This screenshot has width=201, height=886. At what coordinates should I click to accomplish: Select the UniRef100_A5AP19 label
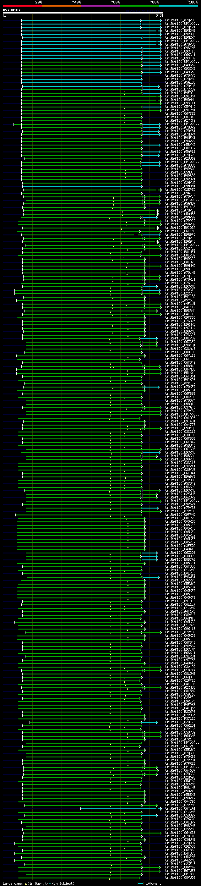(x=180, y=152)
